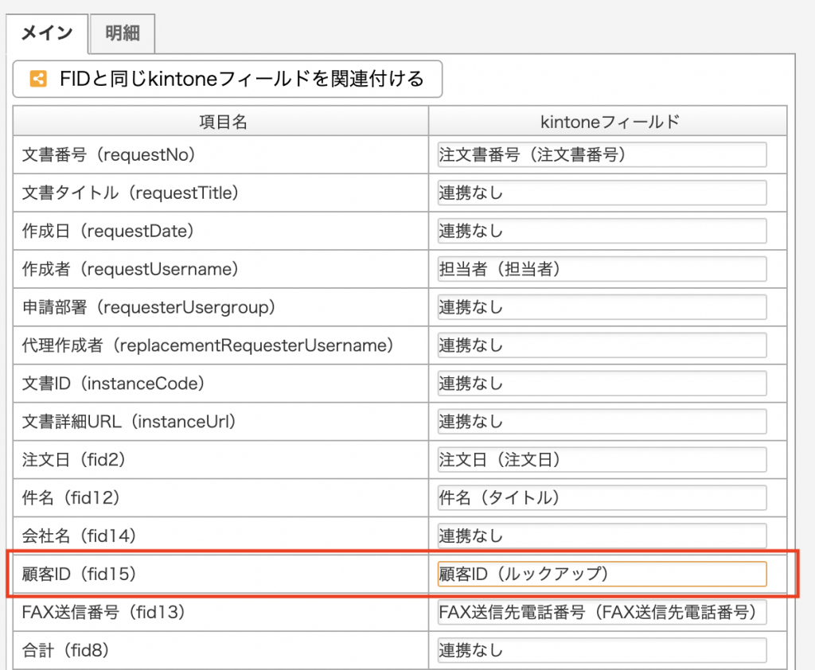
Task: Open kintone field dropdown for 合計 (fid8)
Action: (602, 650)
